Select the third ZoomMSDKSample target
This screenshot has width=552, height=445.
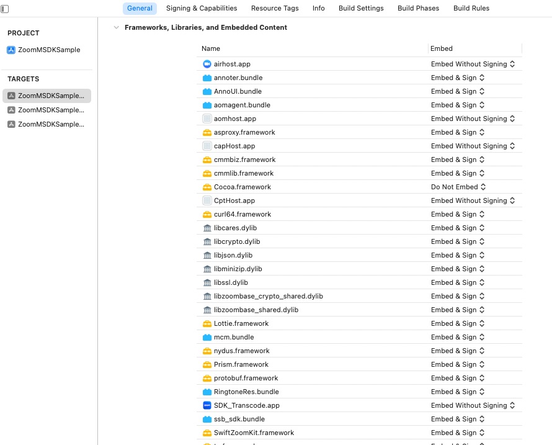[47, 124]
